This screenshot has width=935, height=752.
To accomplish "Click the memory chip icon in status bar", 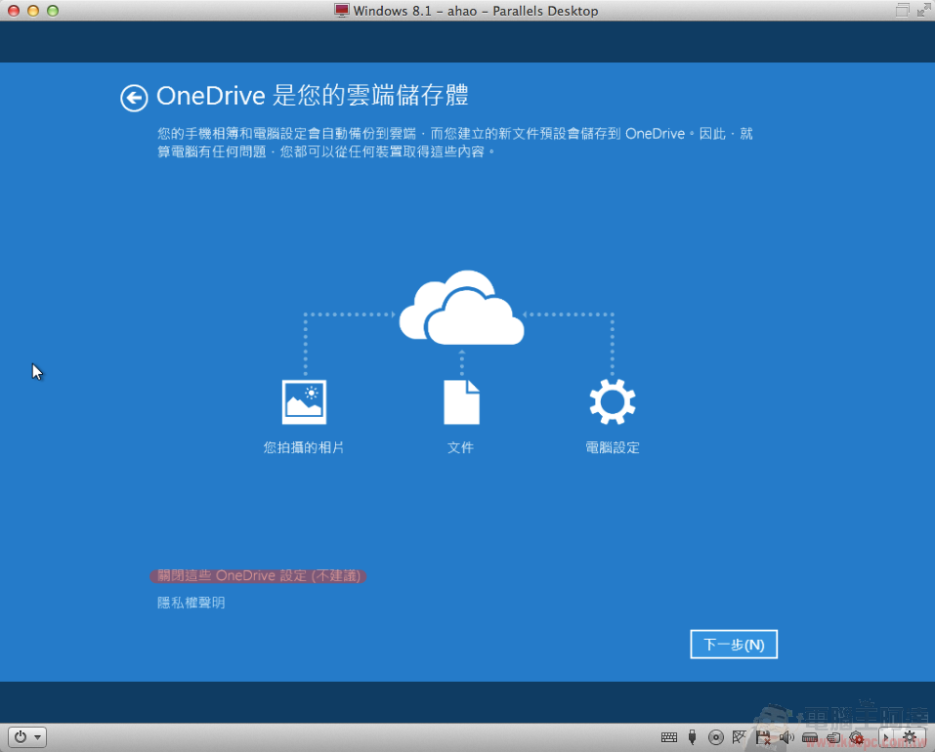I will pos(810,737).
